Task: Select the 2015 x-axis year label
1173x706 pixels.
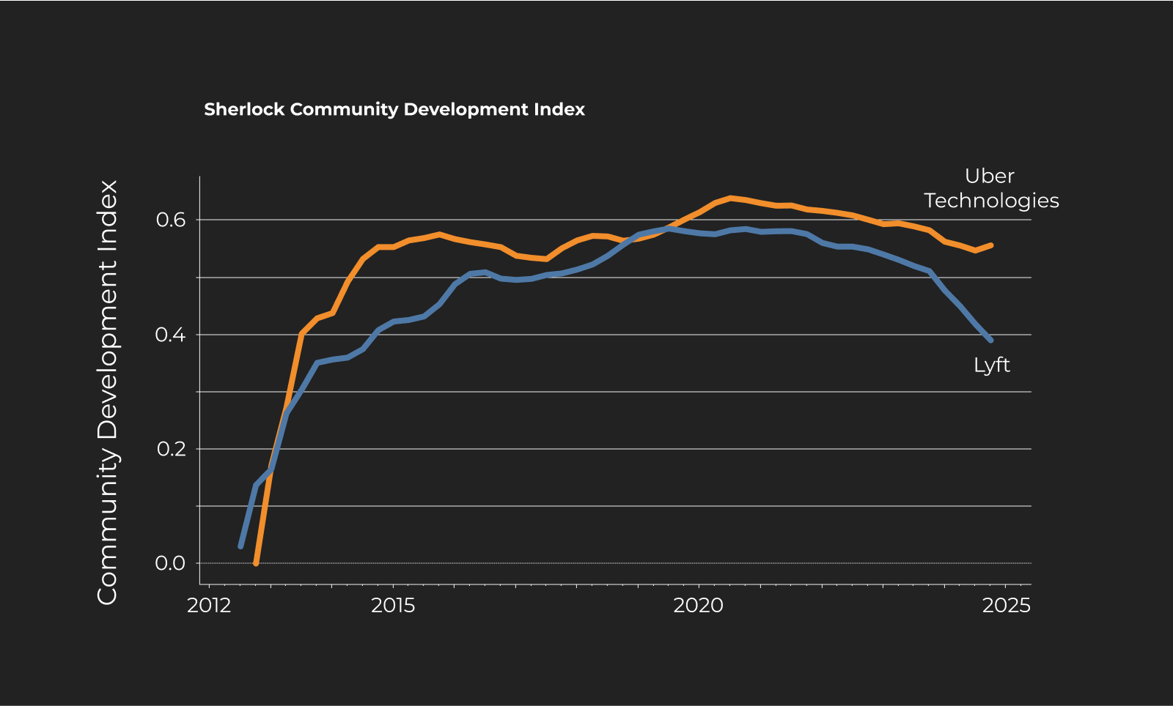Action: coord(393,606)
